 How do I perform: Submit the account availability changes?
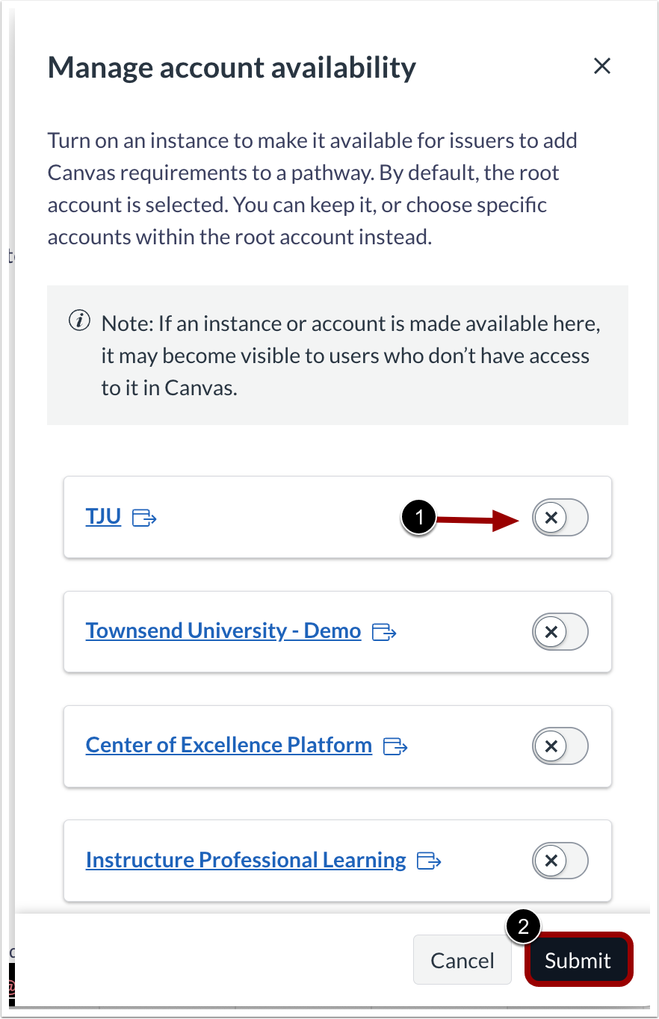[578, 960]
